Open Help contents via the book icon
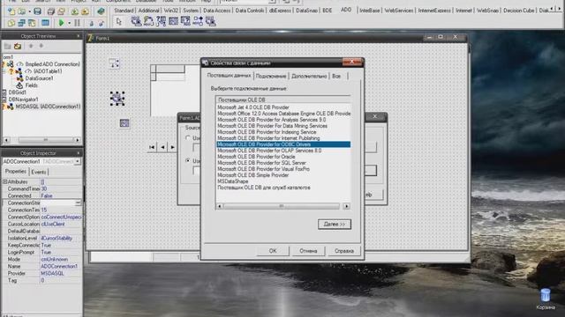Viewport: 565px width, 317px height. click(101, 11)
